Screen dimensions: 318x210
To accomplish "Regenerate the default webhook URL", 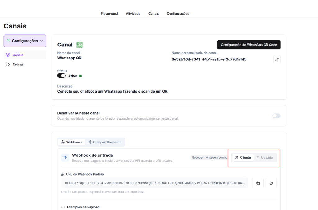I will 271,183.
